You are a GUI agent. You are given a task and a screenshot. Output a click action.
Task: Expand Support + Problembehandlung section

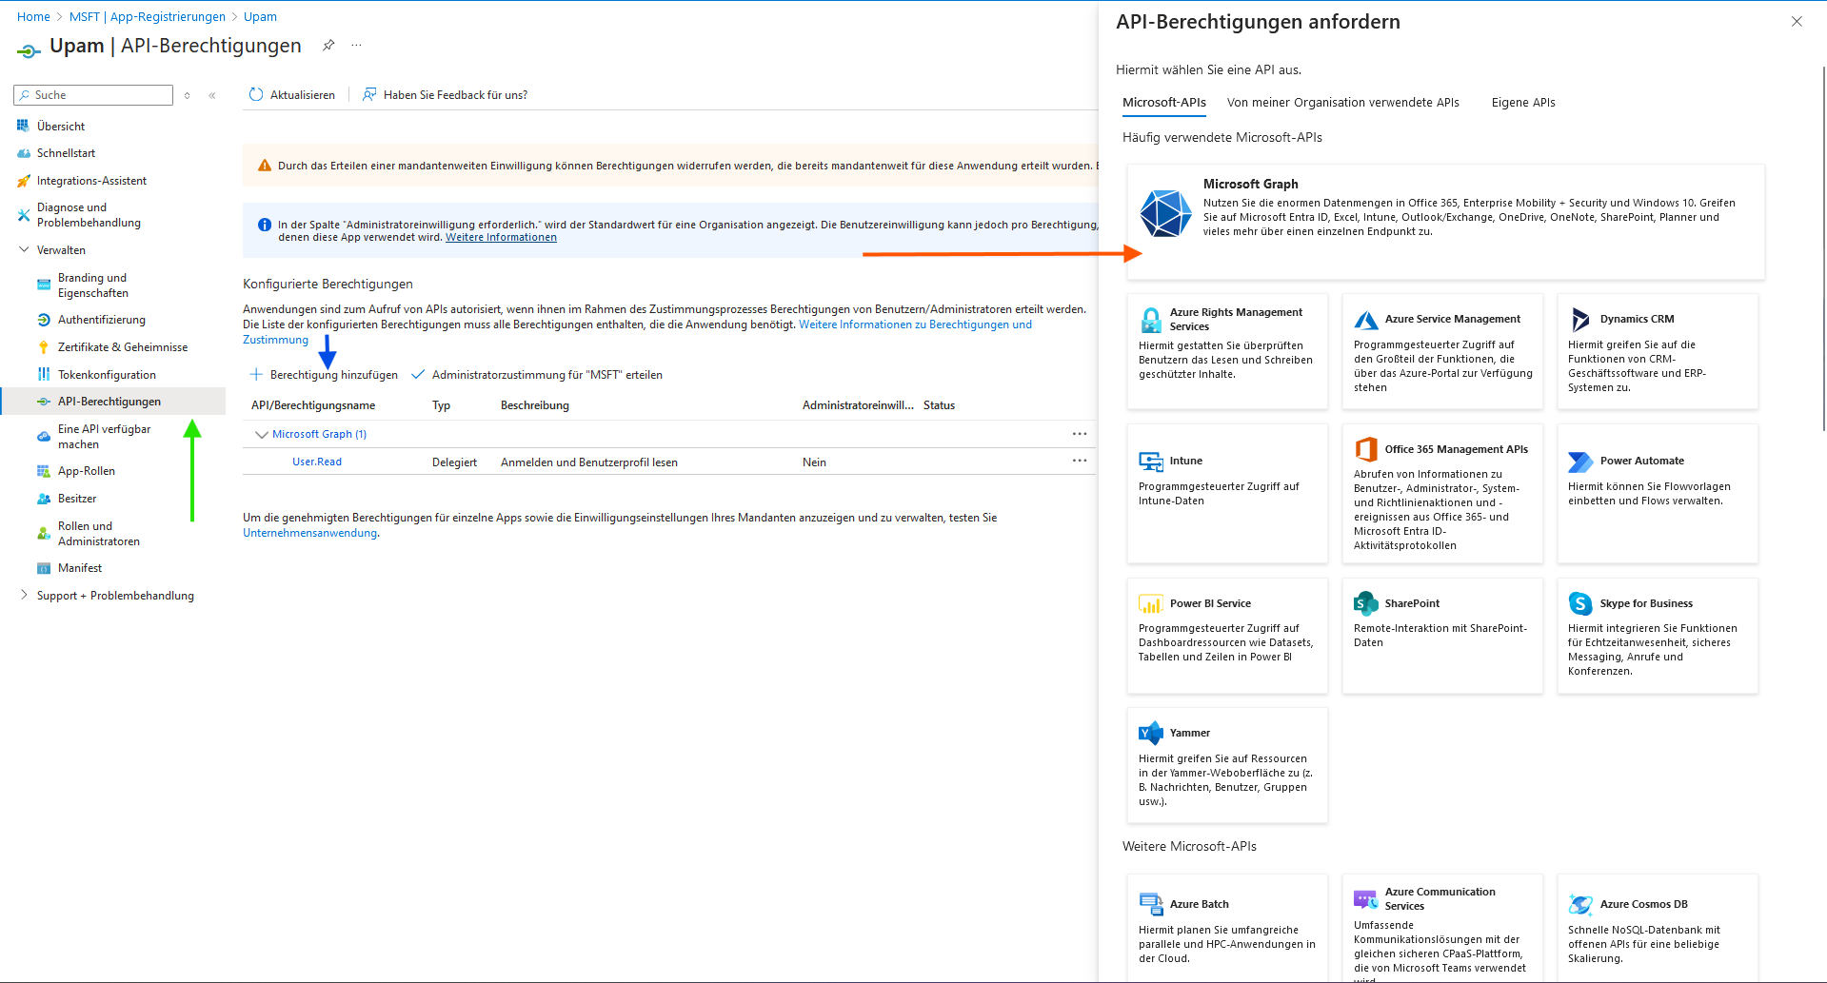coord(24,596)
